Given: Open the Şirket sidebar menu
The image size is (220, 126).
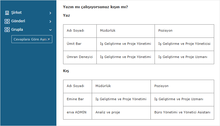Looking at the screenshot, I should (x=17, y=13).
